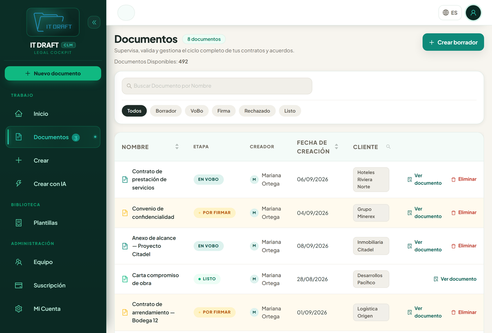The image size is (492, 333).
Task: Filter by Rechazado stage
Action: [x=257, y=111]
